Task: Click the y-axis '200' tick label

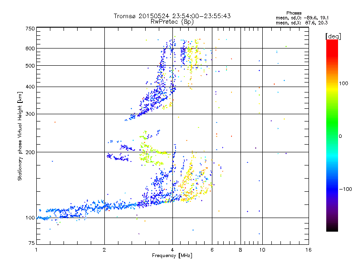Action: tap(30, 152)
